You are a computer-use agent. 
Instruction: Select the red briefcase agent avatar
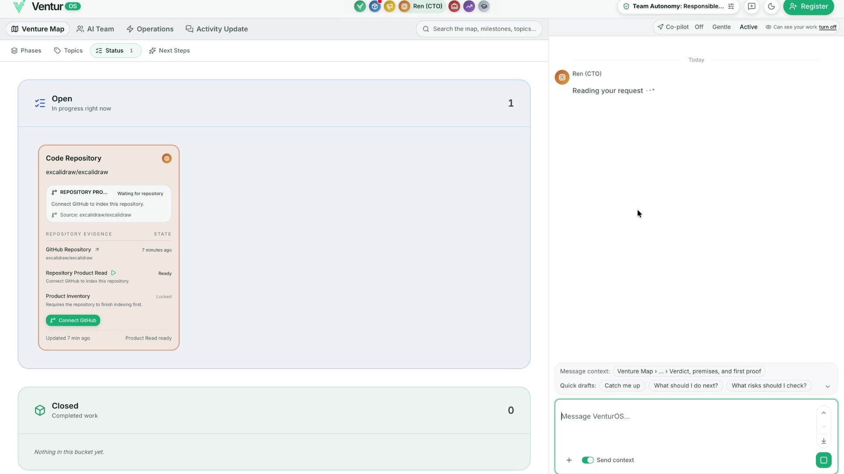pyautogui.click(x=455, y=6)
